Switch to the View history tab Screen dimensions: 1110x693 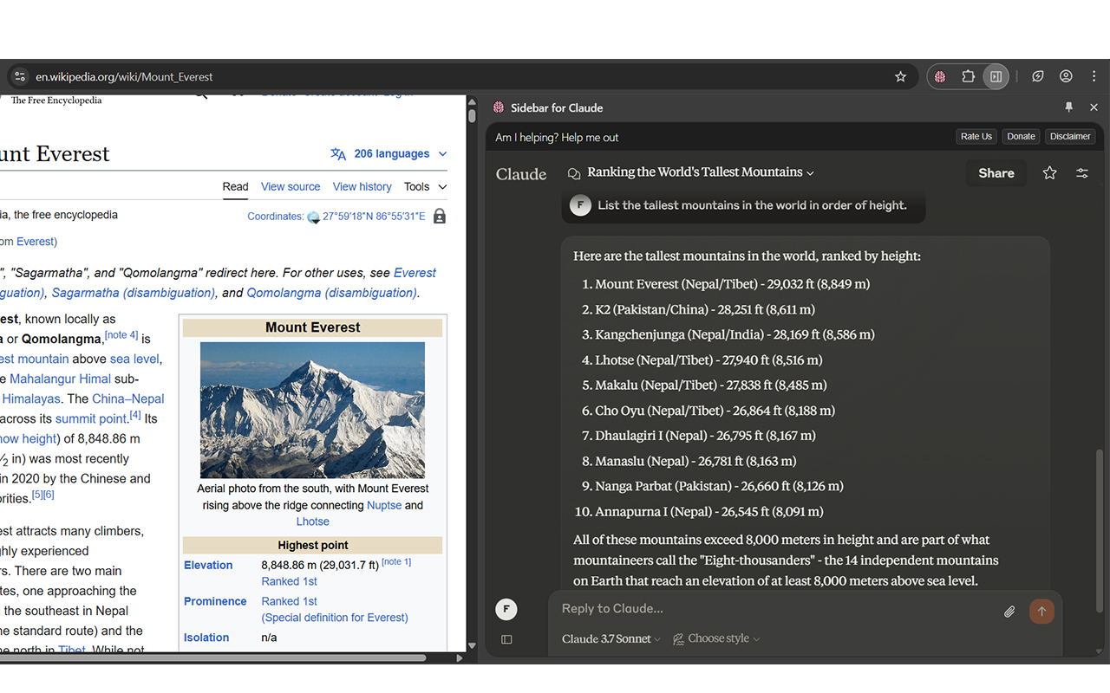362,186
